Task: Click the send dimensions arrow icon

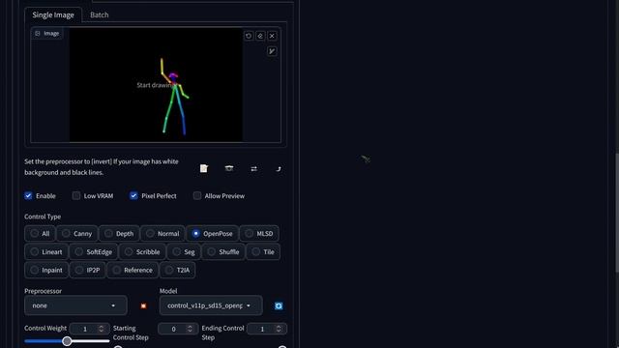Action: [x=279, y=168]
